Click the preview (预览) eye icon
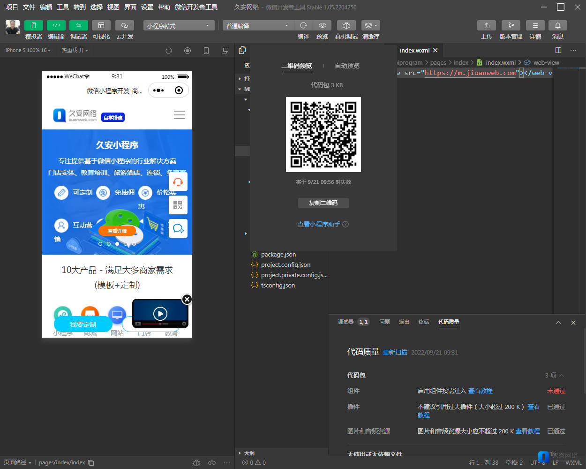586x469 pixels. pos(322,25)
